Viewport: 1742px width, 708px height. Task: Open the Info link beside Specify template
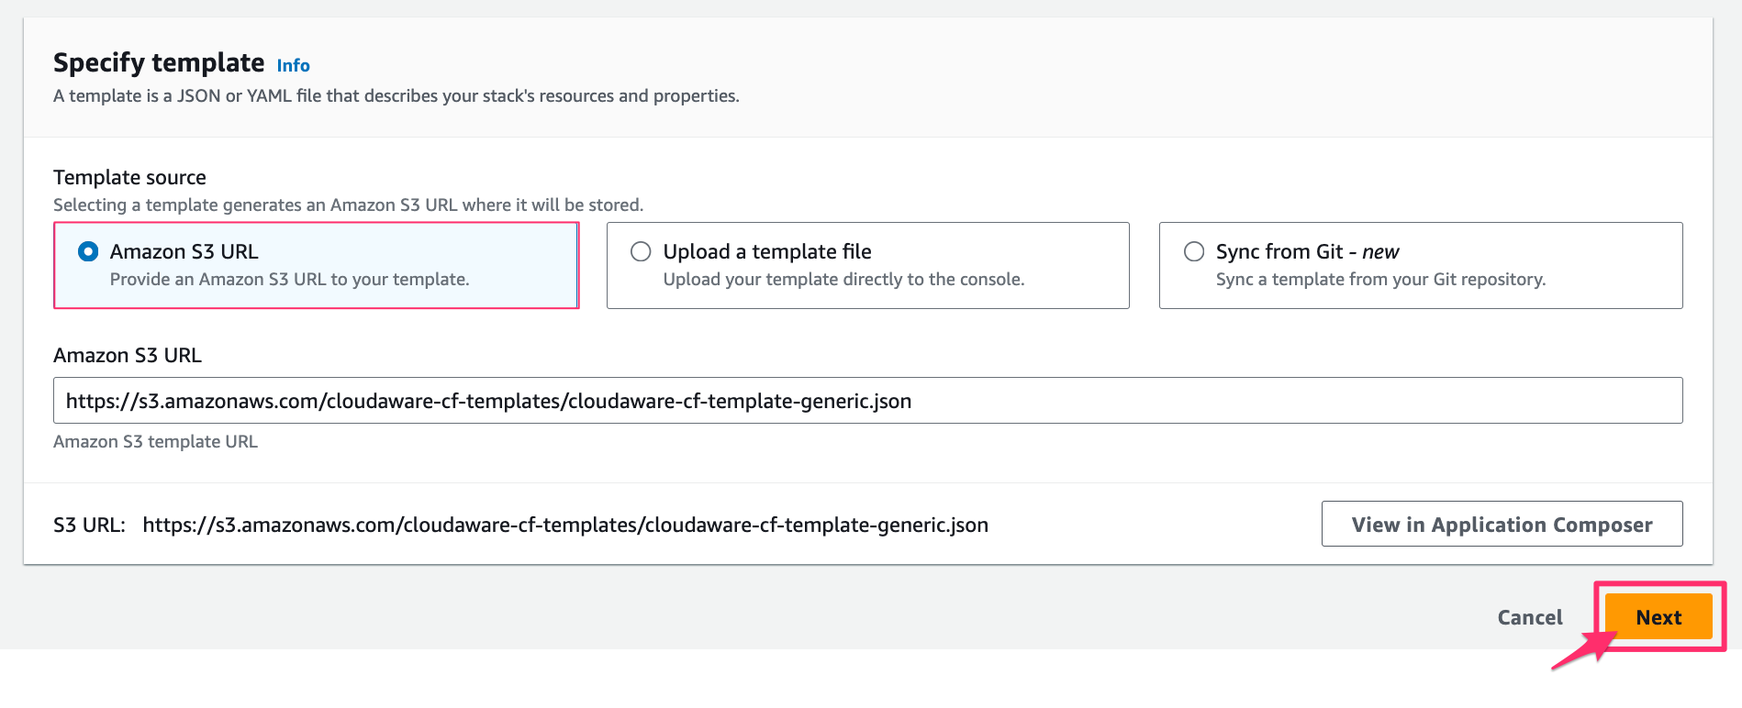point(293,65)
